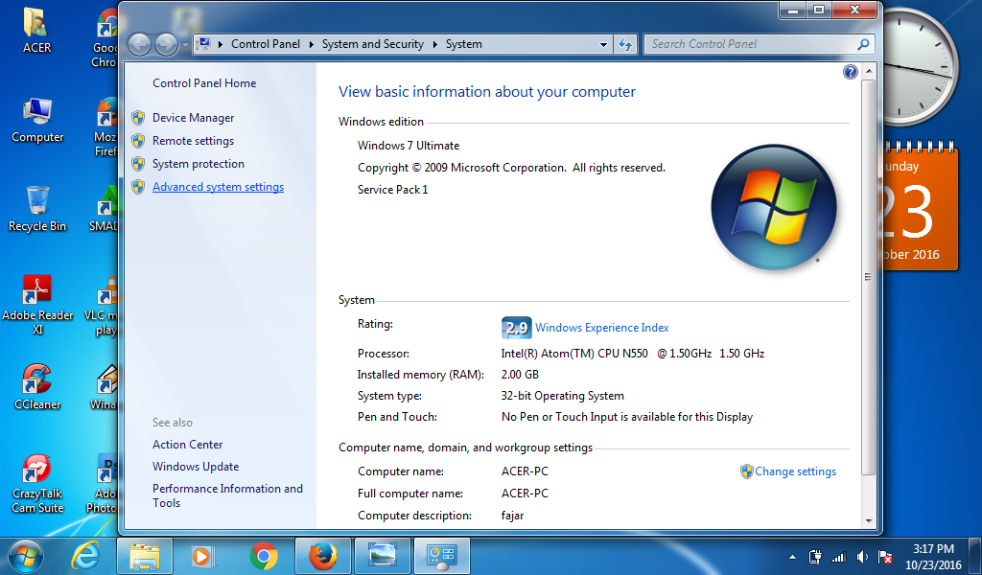The image size is (982, 575).
Task: Select System breadcrumb item
Action: click(x=463, y=44)
